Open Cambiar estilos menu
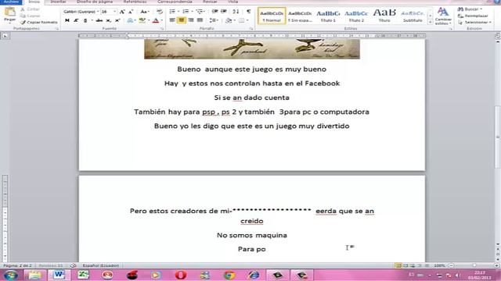 pyautogui.click(x=443, y=16)
